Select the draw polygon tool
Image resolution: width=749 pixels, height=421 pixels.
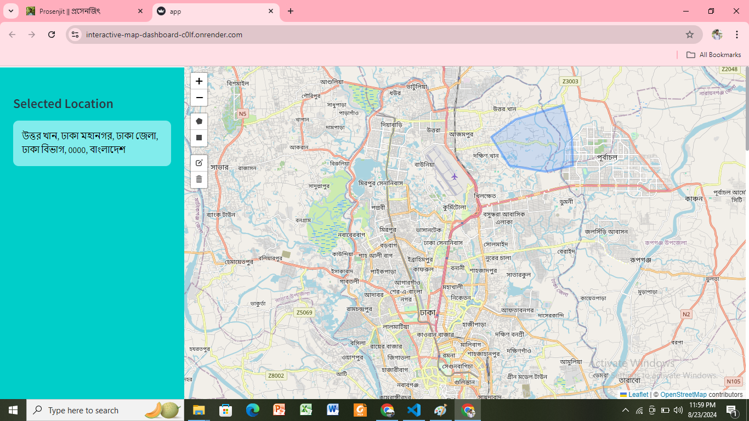tap(199, 121)
